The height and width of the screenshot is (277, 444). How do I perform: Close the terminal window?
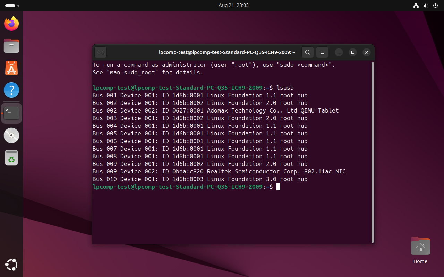(367, 52)
